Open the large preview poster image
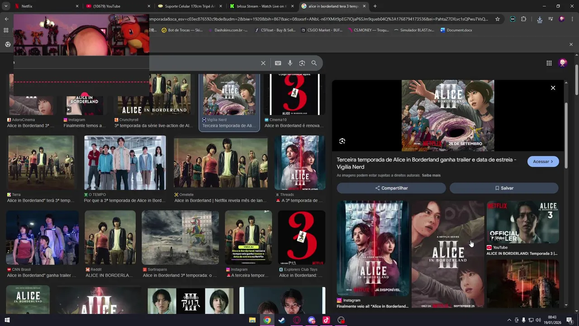The width and height of the screenshot is (579, 326). [448, 115]
